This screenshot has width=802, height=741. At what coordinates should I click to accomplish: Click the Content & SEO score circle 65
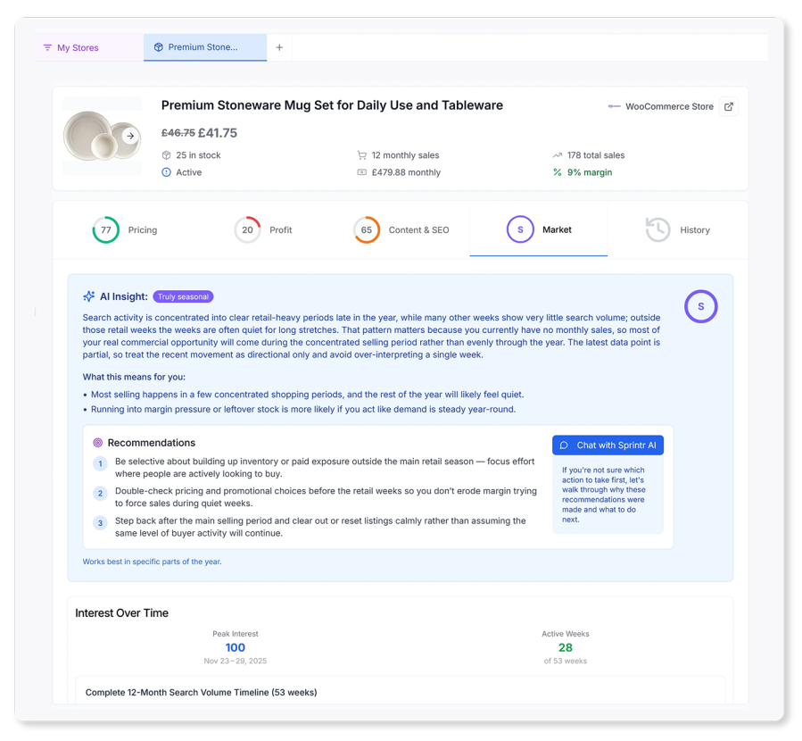click(367, 229)
